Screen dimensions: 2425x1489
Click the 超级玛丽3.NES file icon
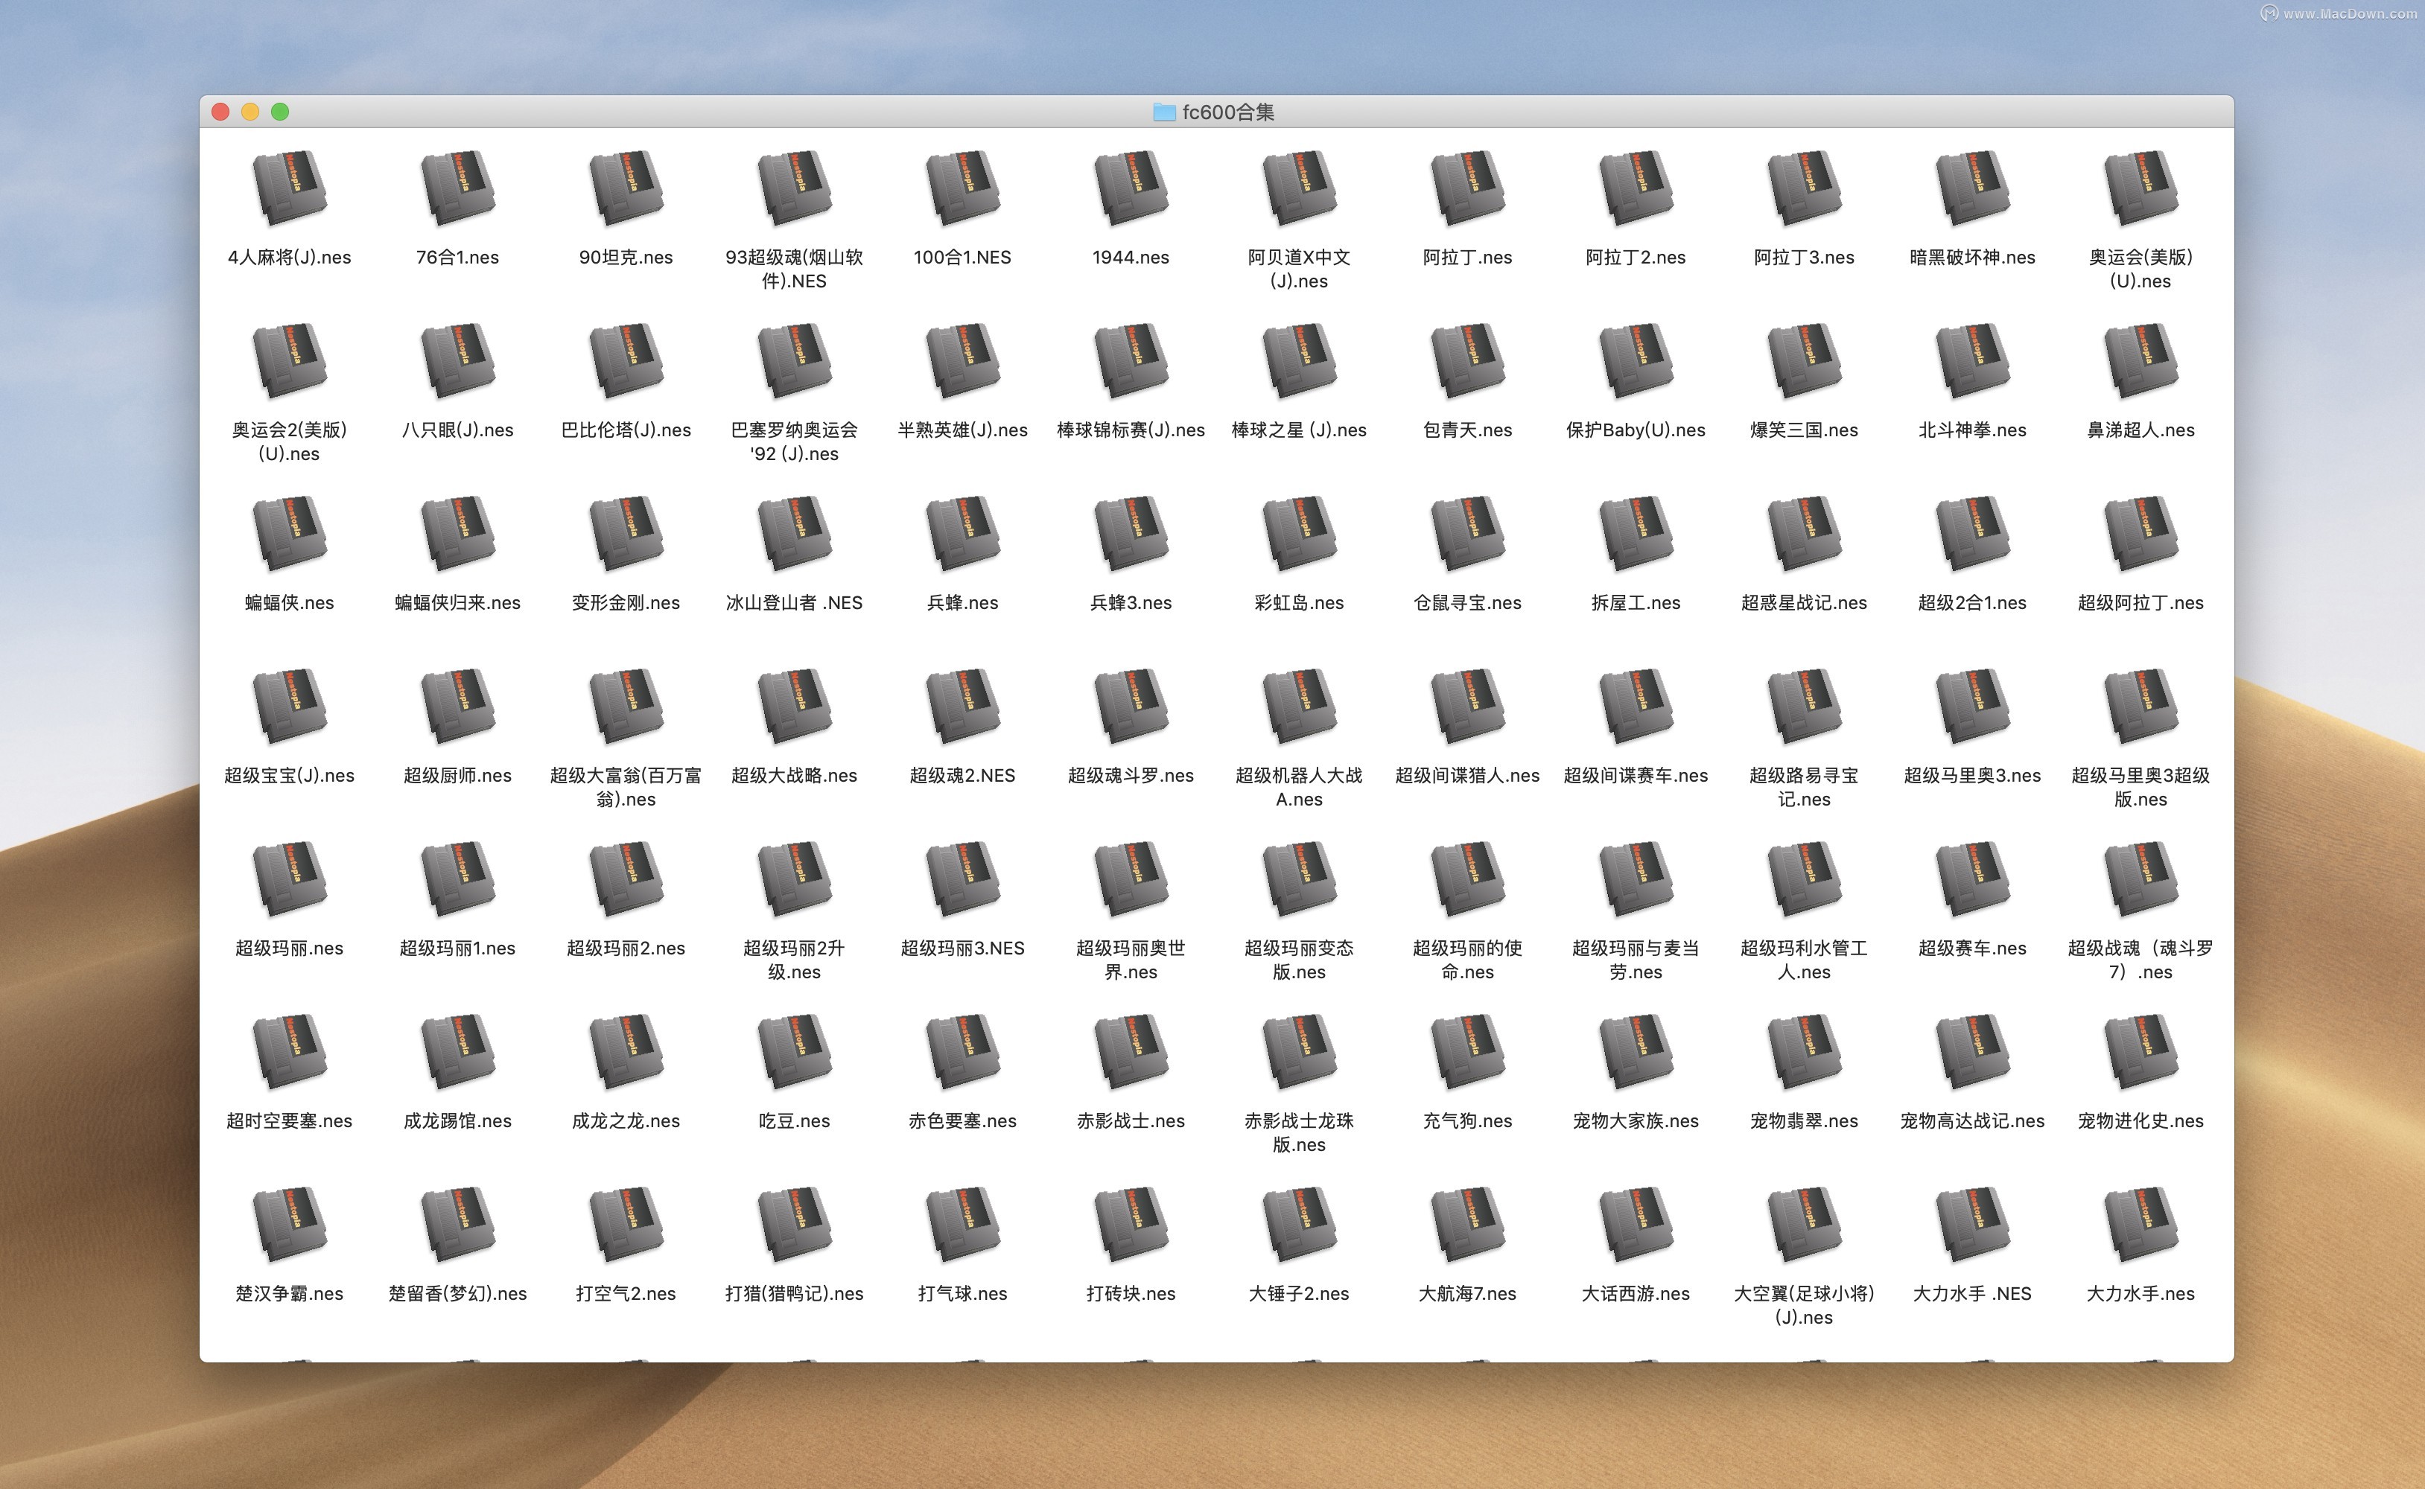pyautogui.click(x=962, y=879)
